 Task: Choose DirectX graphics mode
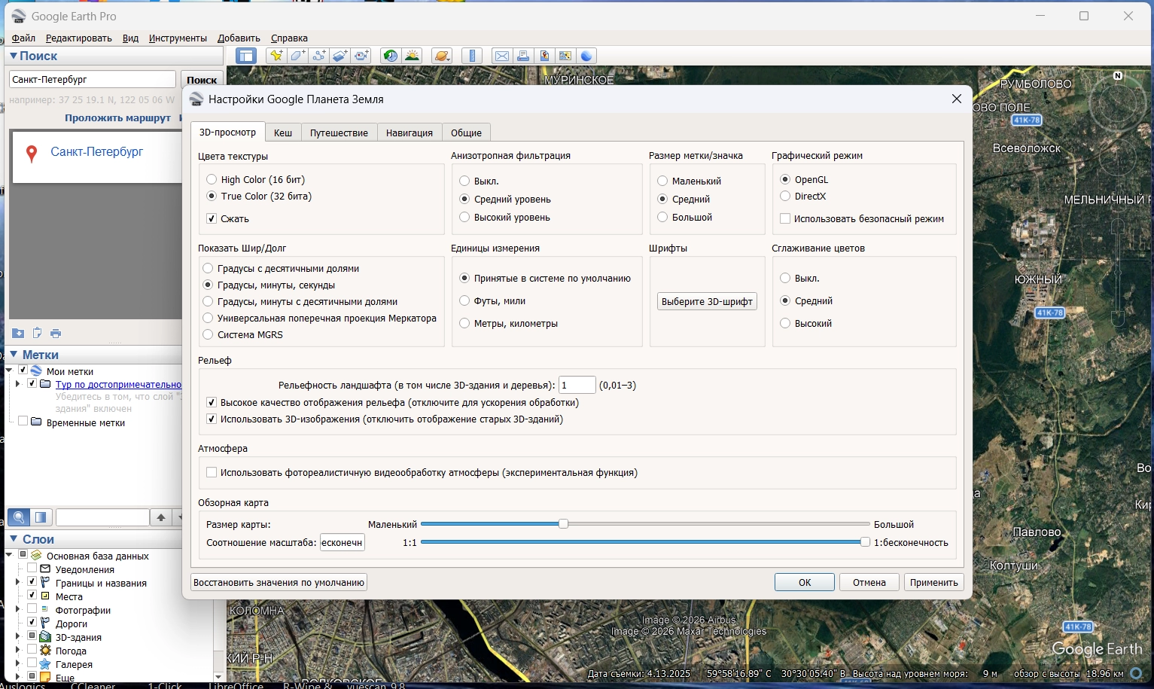coord(785,196)
